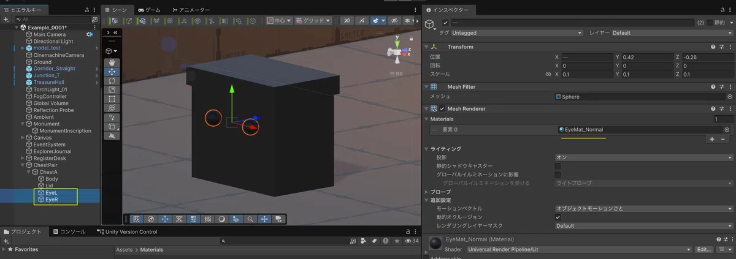Open Transform component preset settings icon
Screen dimensions: 736x259
(721, 47)
